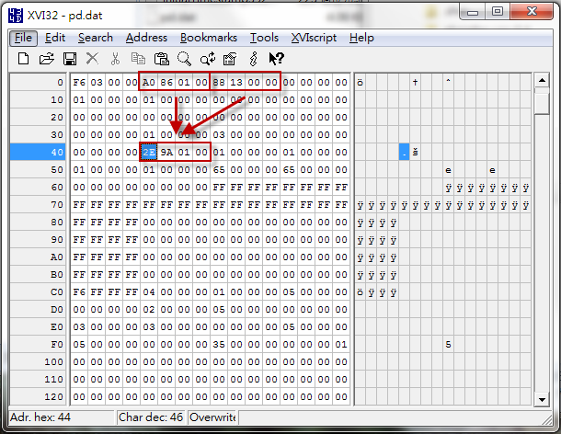Viewport: 561px width, 434px height.
Task: Click address label F0 in offset column
Action: [x=38, y=345]
